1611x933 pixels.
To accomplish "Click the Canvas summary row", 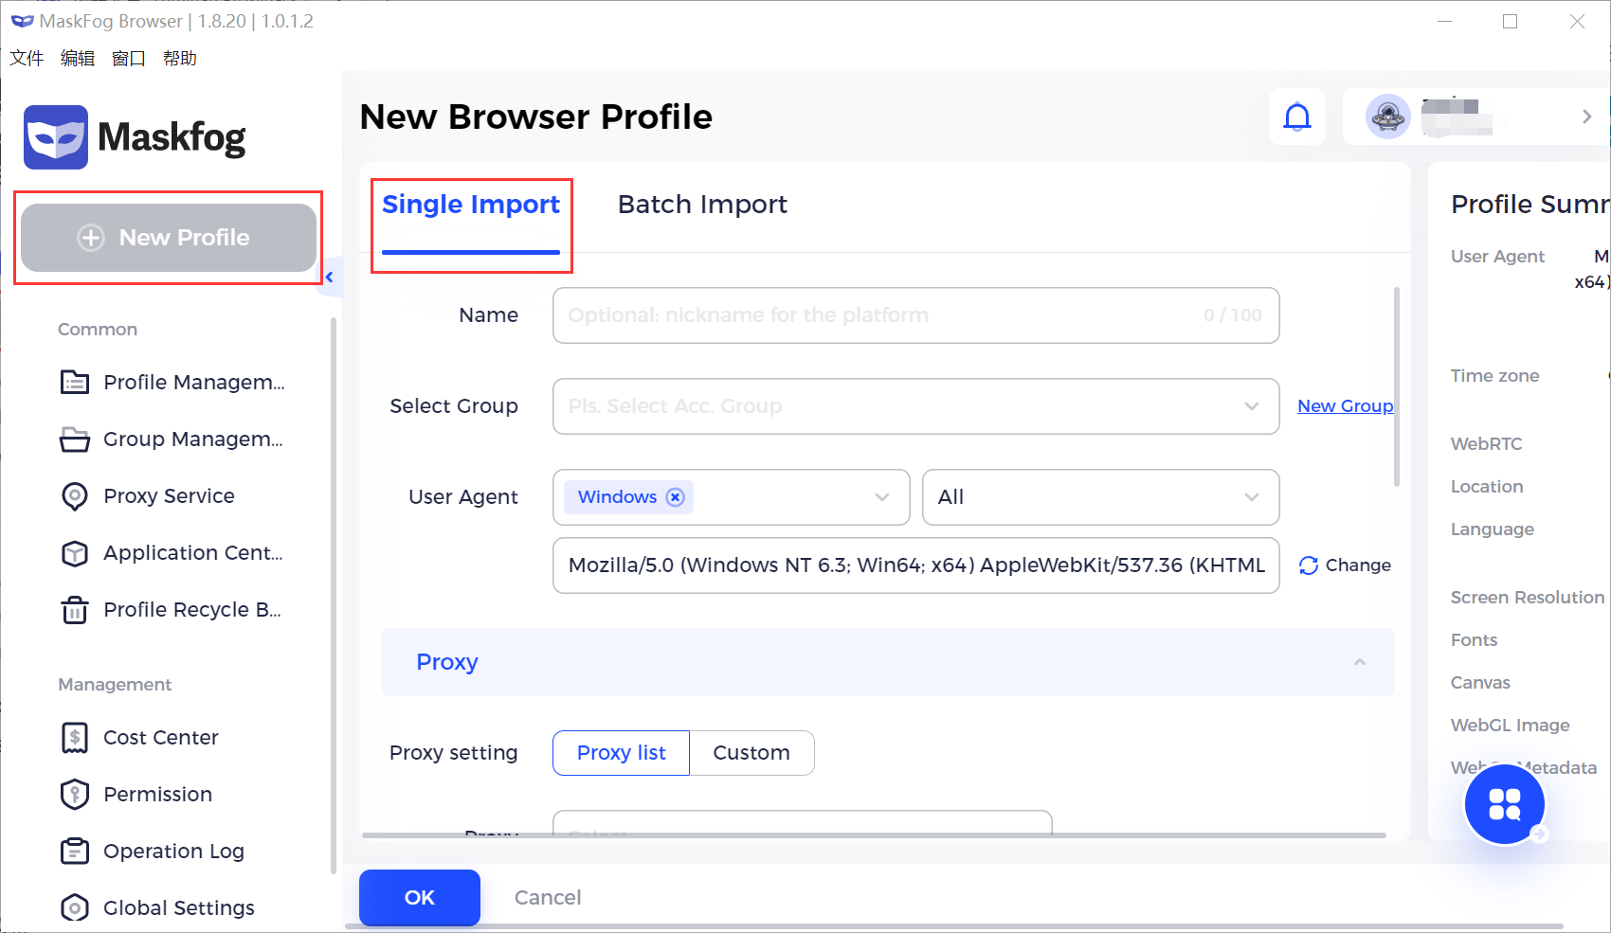I will point(1480,683).
